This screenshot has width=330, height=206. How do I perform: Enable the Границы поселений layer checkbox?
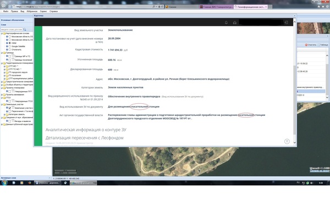tap(10, 60)
